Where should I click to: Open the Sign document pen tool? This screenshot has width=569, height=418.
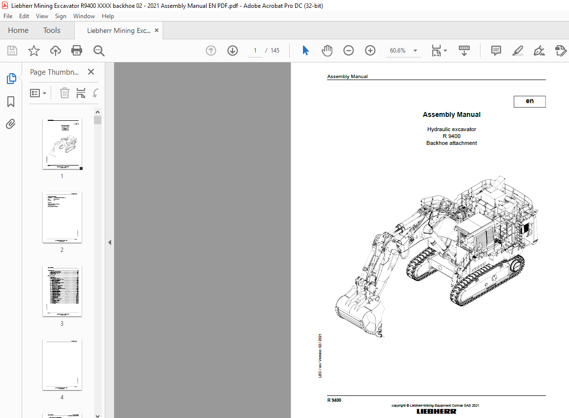(x=539, y=51)
